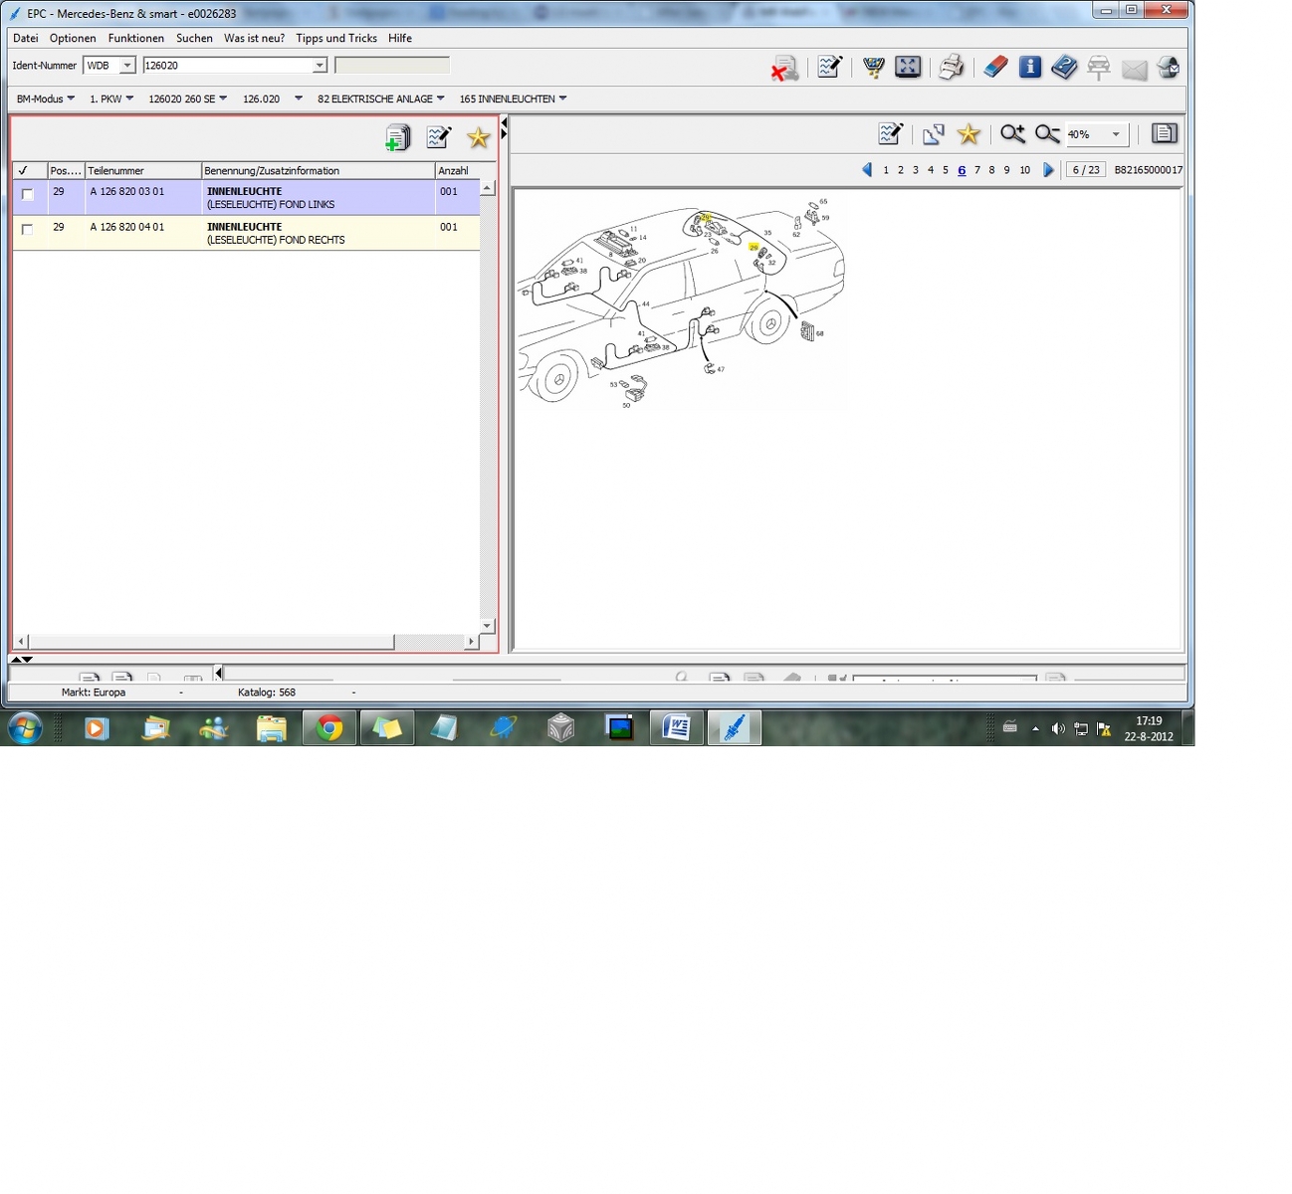Click the car lift icon
This screenshot has width=1292, height=1194.
(x=1099, y=68)
